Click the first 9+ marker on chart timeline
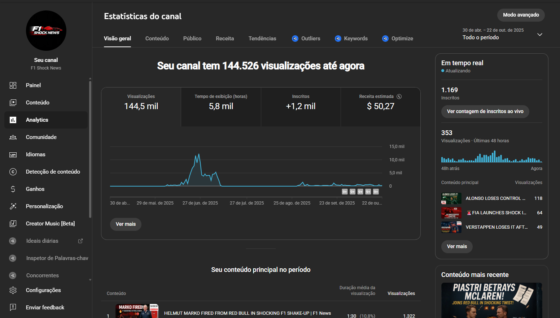The height and width of the screenshot is (318, 560). [345, 192]
